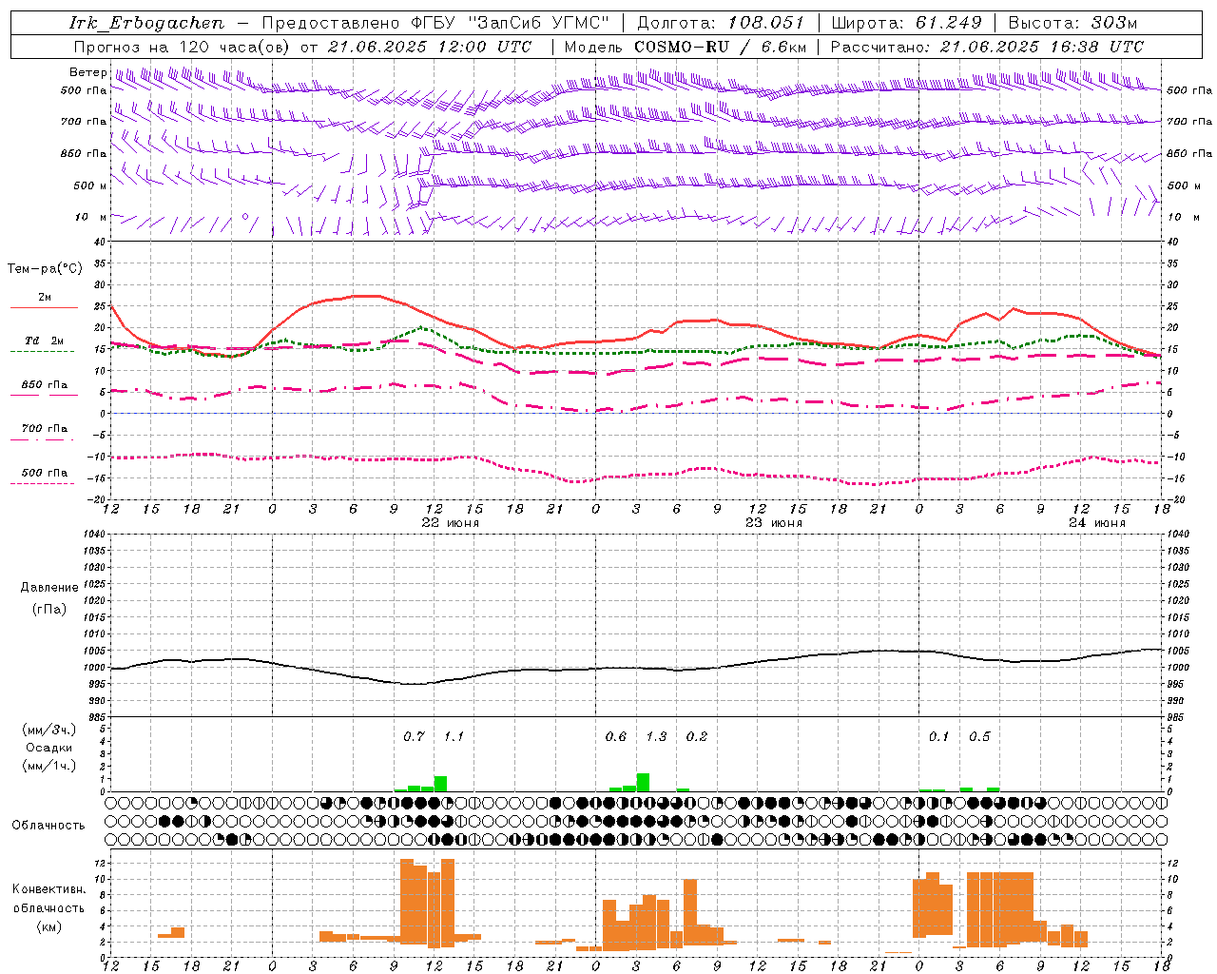
Task: Click the 1.1 precipitation total
Action: click(454, 737)
